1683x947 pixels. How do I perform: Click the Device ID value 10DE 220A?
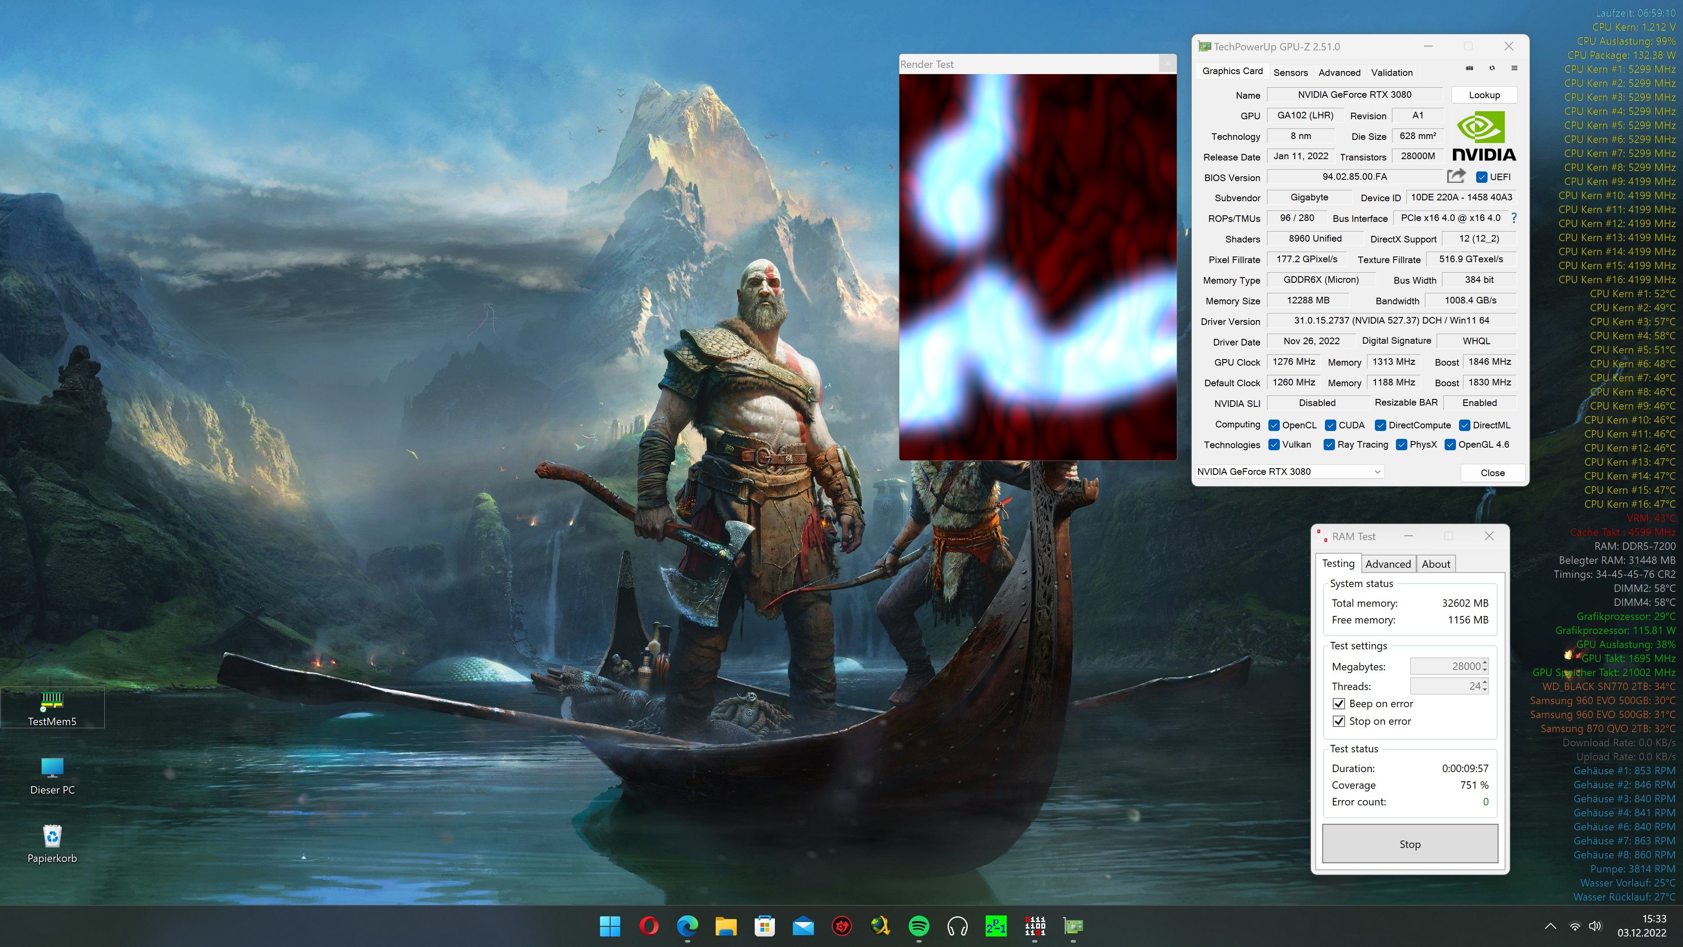click(1461, 197)
